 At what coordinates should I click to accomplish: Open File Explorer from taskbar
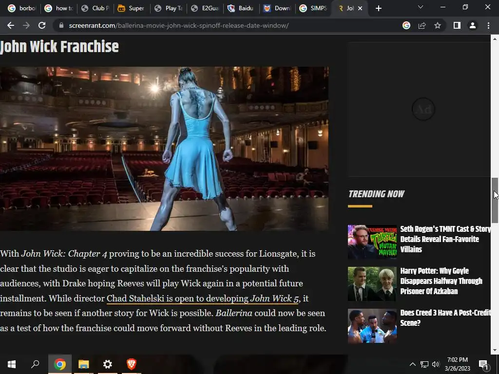(x=84, y=364)
